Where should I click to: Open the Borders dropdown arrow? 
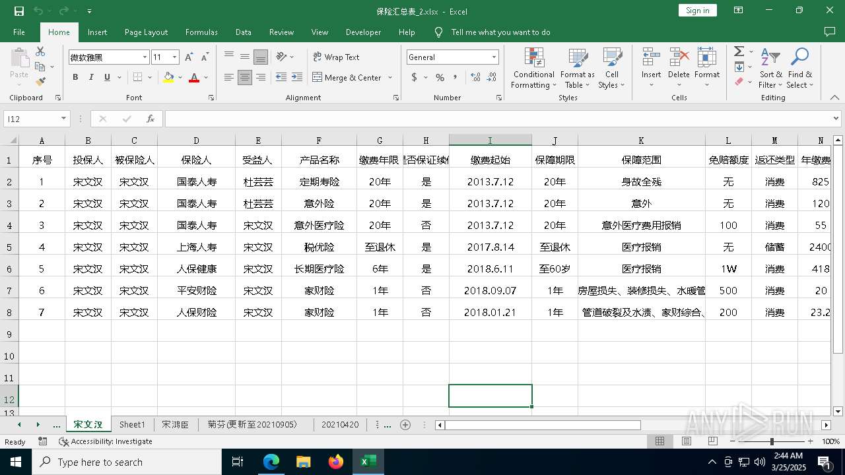150,77
